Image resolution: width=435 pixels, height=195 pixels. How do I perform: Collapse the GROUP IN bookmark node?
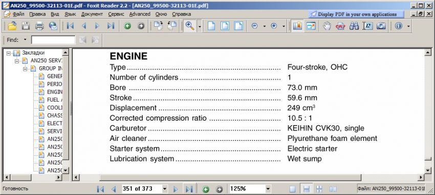pos(25,68)
